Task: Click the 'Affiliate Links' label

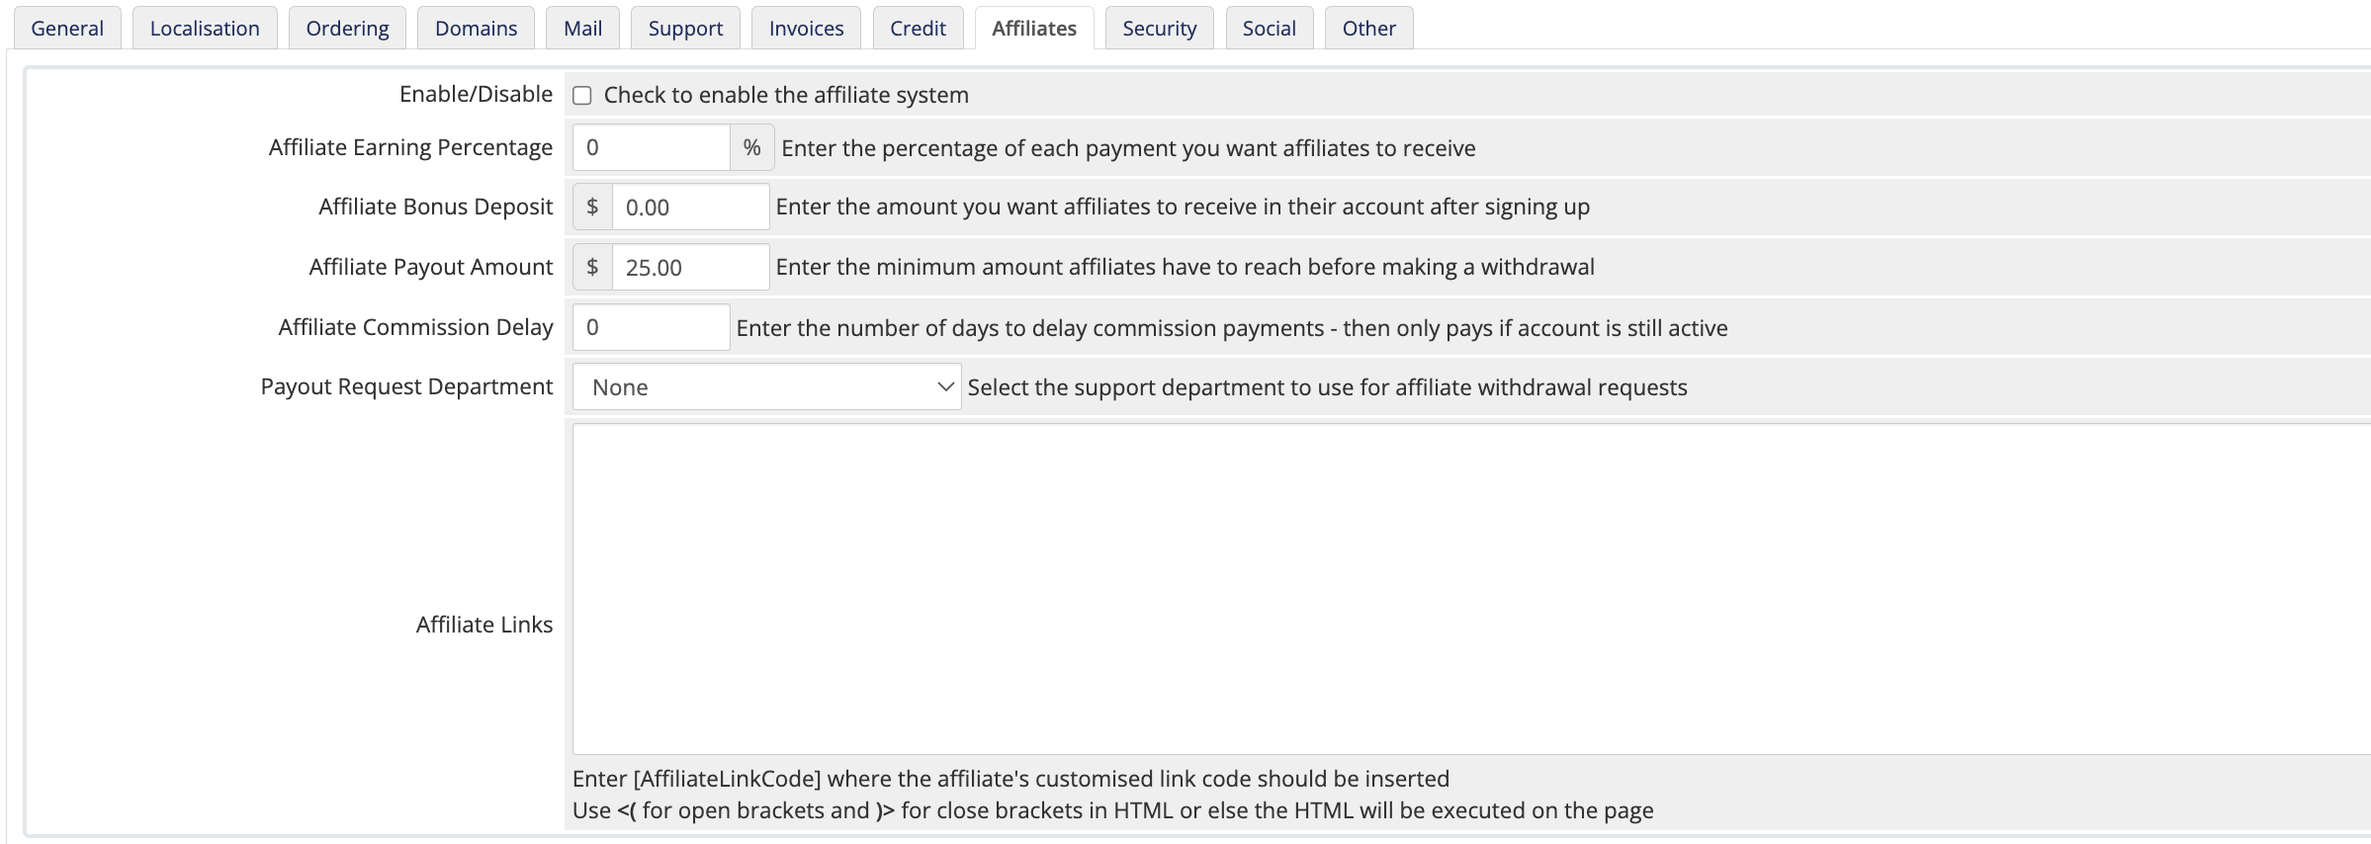Action: coord(483,625)
